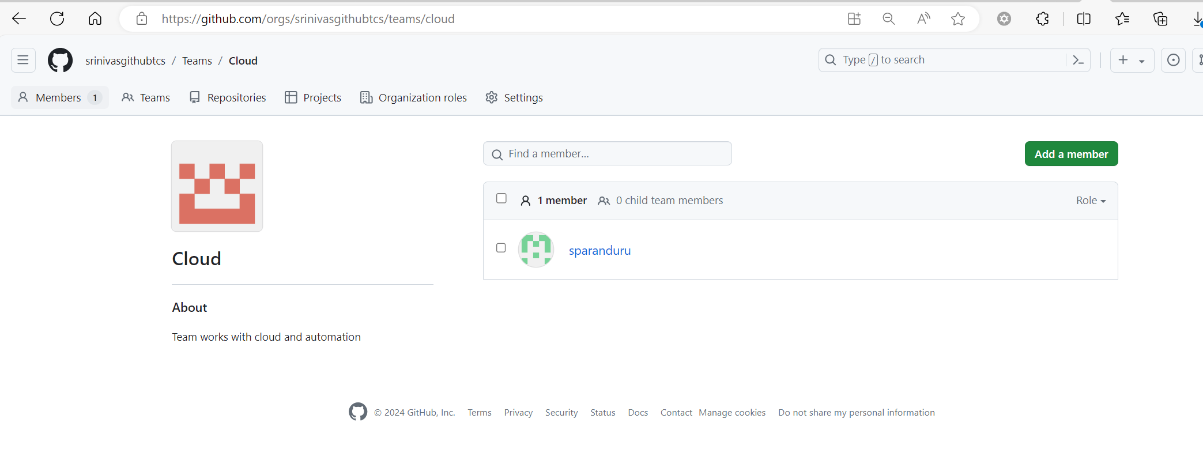Viewport: 1203px width, 475px height.
Task: Open the footer Terms link
Action: [x=480, y=413]
